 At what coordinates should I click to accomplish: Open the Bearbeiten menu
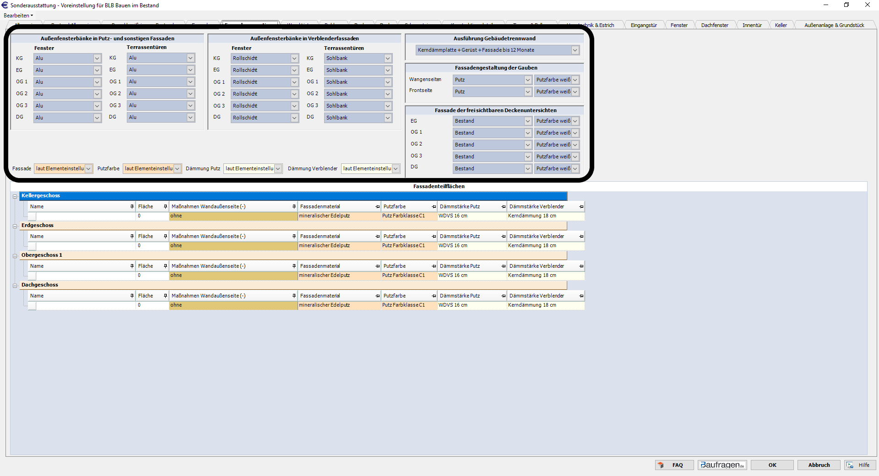click(18, 16)
